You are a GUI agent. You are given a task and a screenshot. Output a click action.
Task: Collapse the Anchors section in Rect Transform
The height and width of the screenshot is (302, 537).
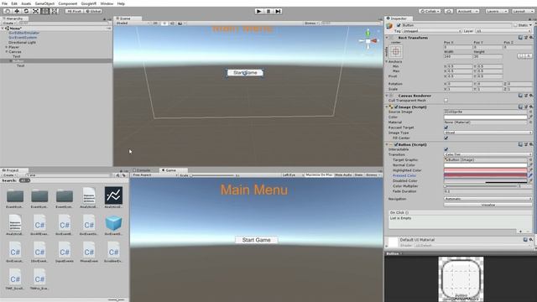387,61
